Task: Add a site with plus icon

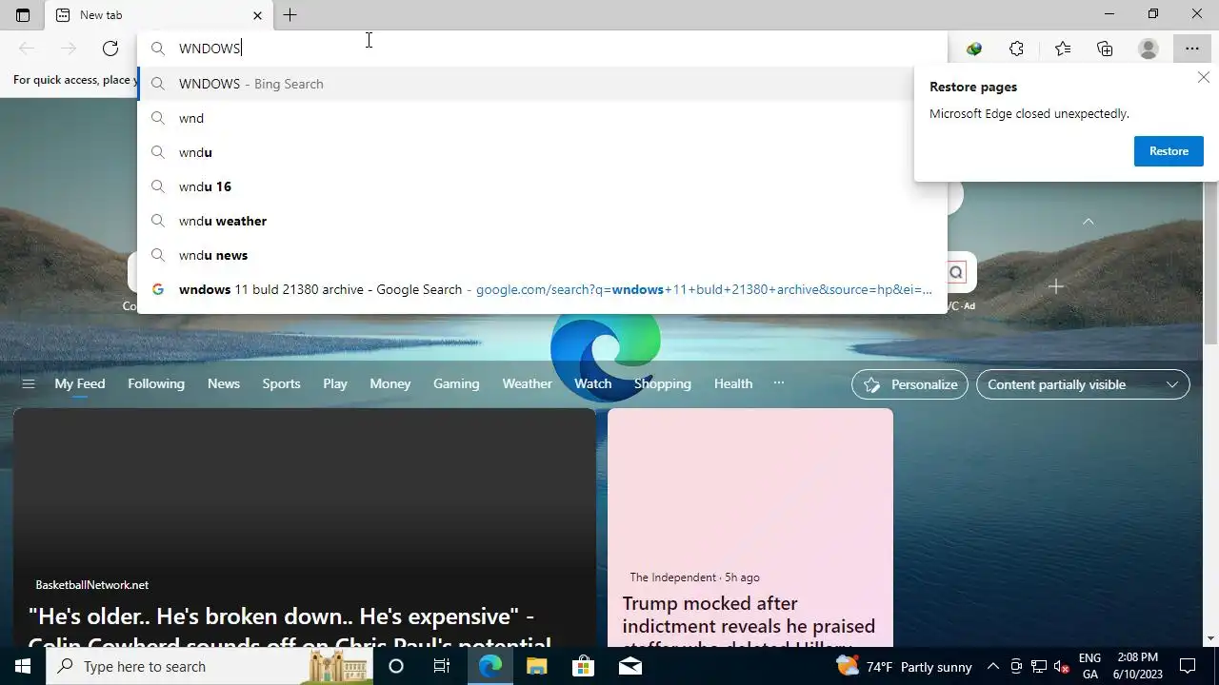Action: click(1055, 286)
